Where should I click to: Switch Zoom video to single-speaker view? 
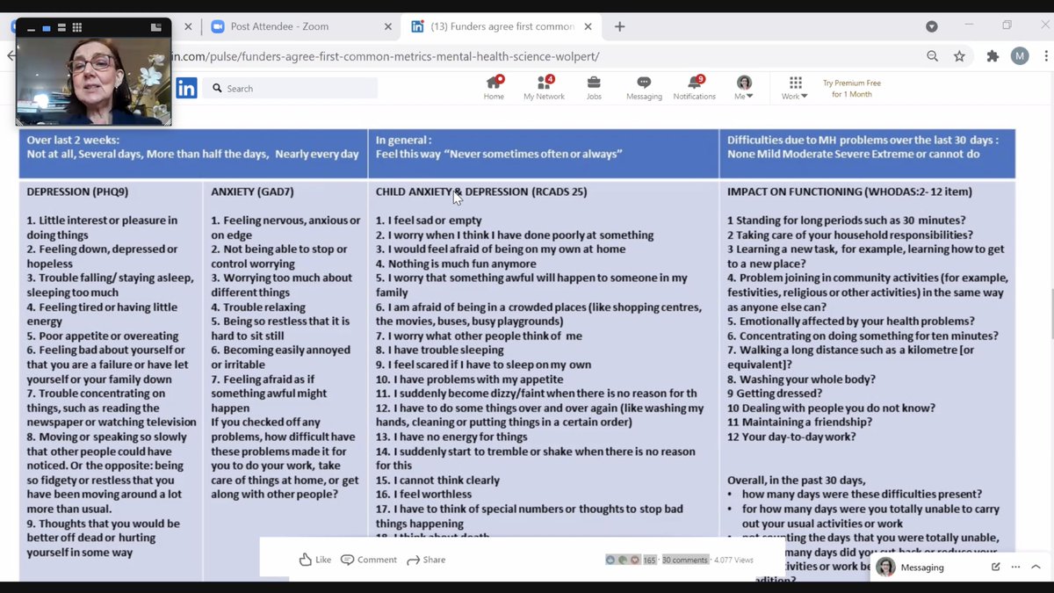(47, 28)
